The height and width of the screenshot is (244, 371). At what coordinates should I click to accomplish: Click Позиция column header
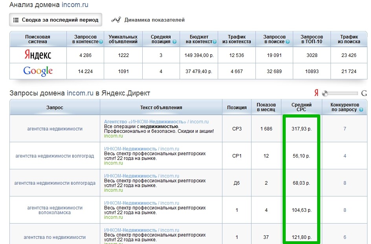pos(237,107)
